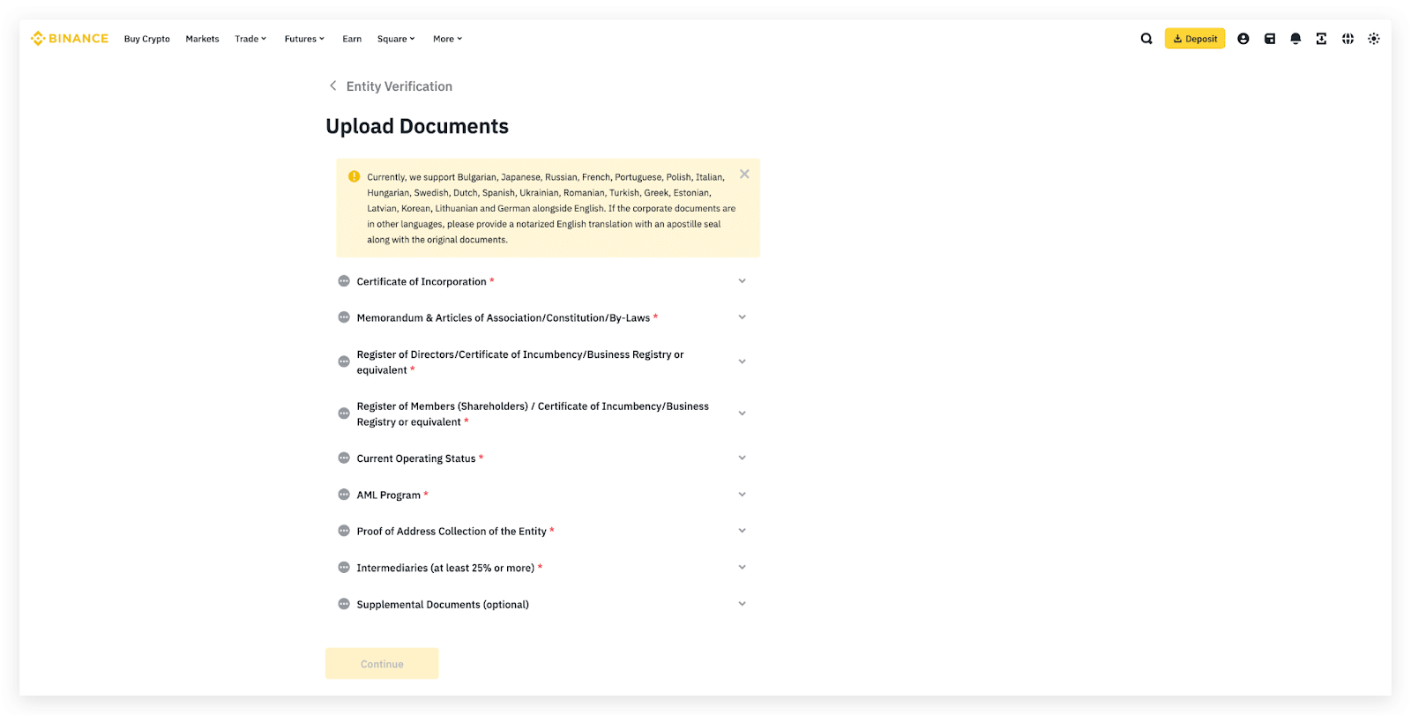
Task: Click the Binance logo
Action: tap(70, 39)
